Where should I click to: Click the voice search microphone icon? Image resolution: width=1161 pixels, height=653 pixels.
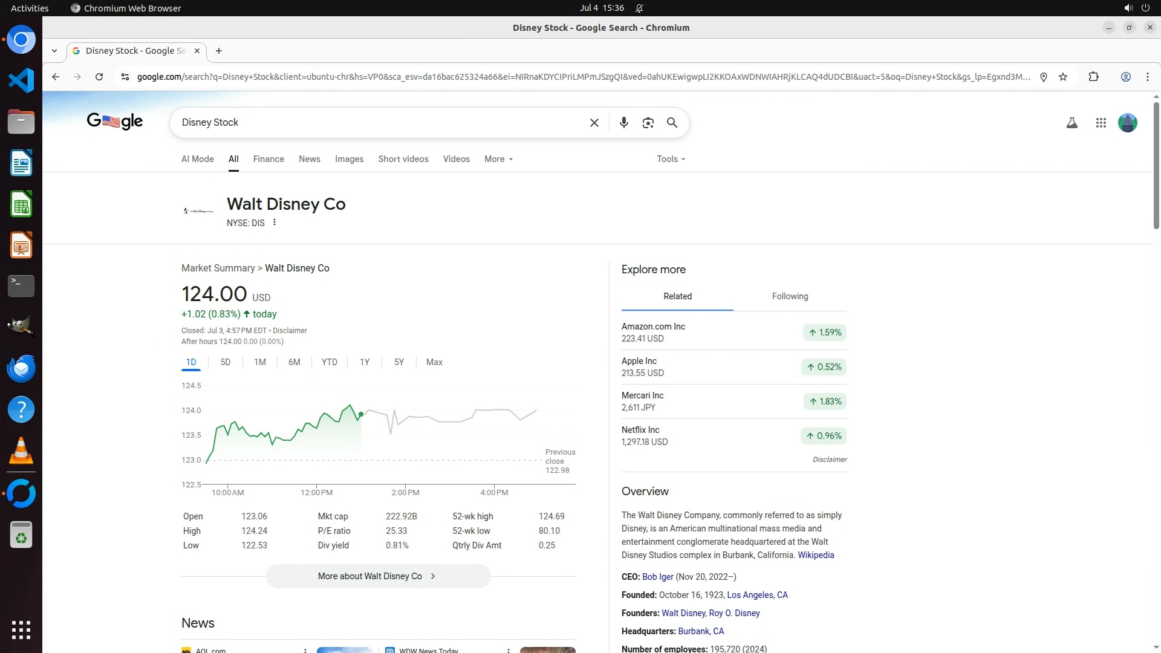[623, 123]
